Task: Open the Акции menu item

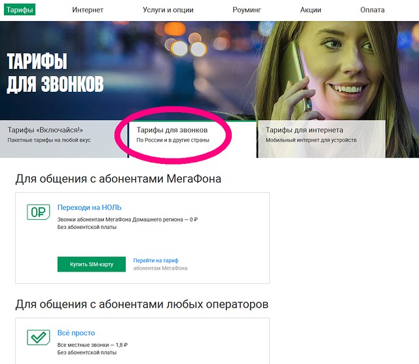Action: [x=310, y=10]
